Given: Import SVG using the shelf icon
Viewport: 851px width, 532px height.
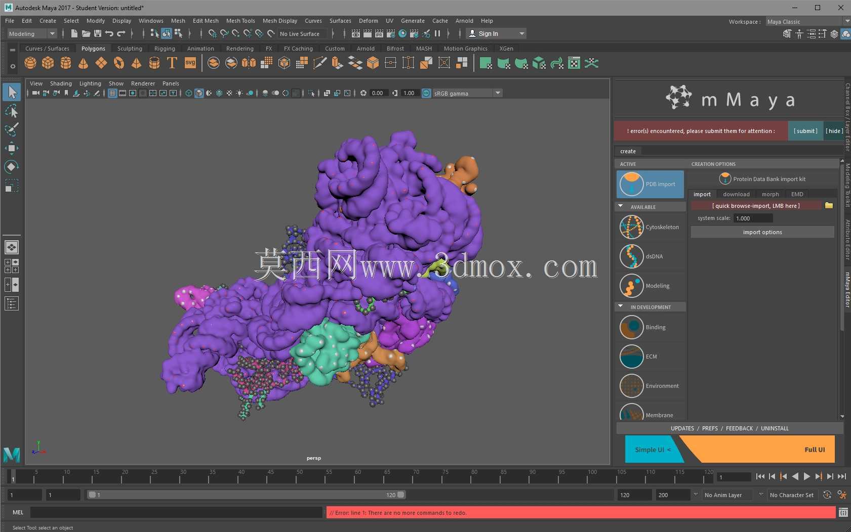Looking at the screenshot, I should 190,63.
